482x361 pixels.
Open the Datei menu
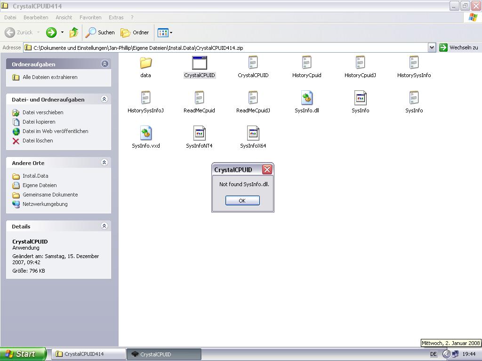[10, 17]
